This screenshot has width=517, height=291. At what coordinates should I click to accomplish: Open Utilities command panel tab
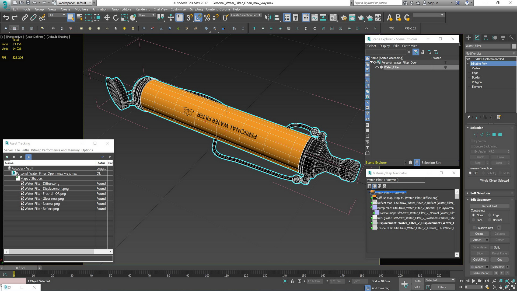pos(512,38)
